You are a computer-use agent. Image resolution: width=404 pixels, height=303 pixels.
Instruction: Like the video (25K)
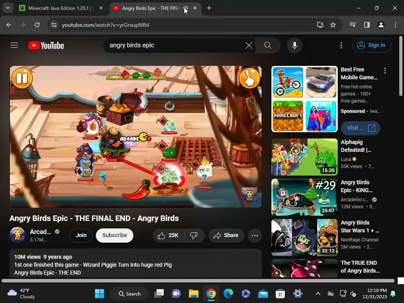[x=168, y=235]
